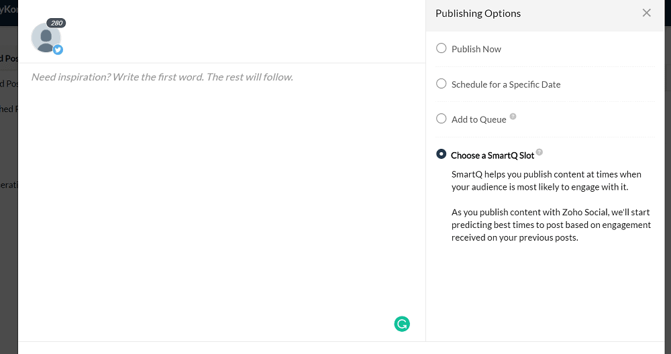The height and width of the screenshot is (354, 671).
Task: Click the Publishing Options header title
Action: (478, 13)
